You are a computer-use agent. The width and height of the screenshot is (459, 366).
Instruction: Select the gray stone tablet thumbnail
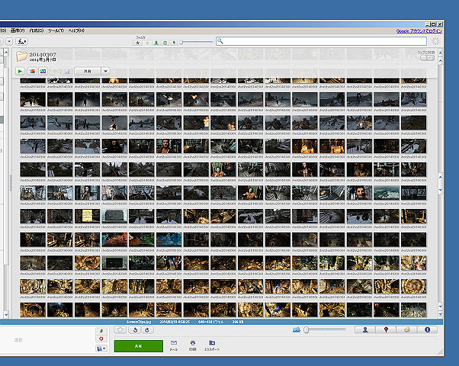[114, 216]
